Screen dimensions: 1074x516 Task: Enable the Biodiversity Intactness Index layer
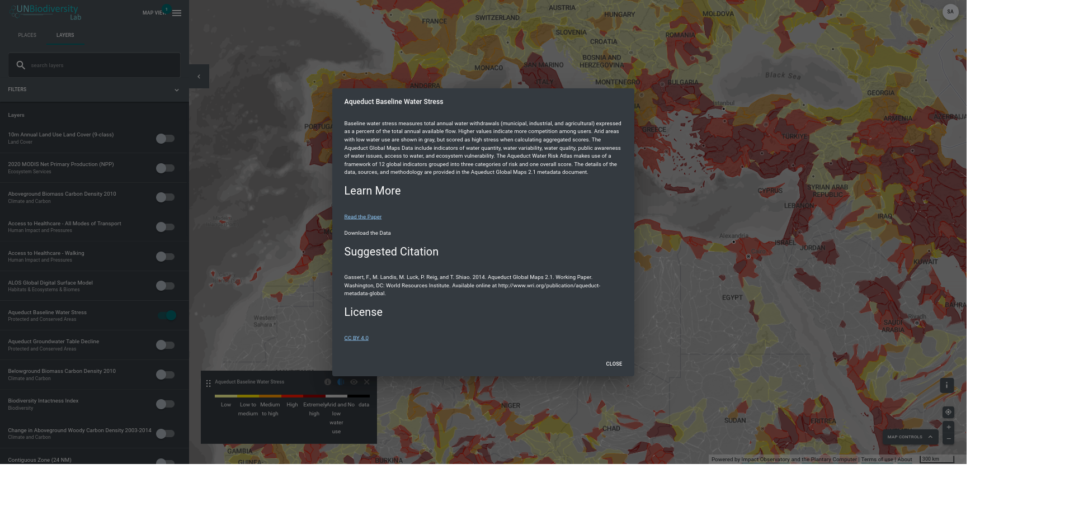165,404
